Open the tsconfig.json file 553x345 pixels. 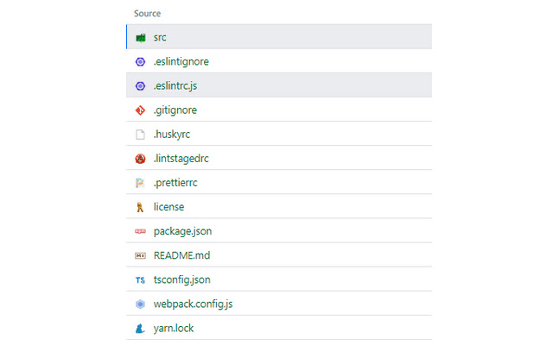[x=182, y=279]
